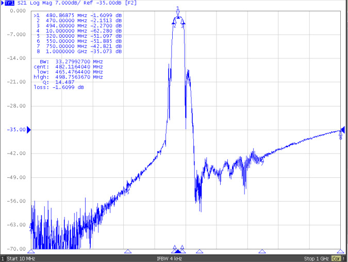
Task: Click the right reference level arrow on the graph edge
Action: [x=343, y=130]
